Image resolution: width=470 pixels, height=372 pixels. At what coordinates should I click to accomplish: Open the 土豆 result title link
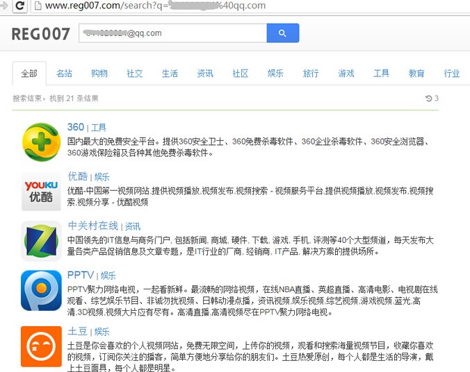pyautogui.click(x=78, y=331)
